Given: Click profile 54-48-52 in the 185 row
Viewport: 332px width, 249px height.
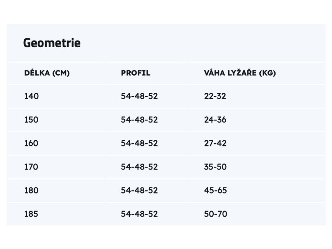Looking at the screenshot, I should pos(139,214).
